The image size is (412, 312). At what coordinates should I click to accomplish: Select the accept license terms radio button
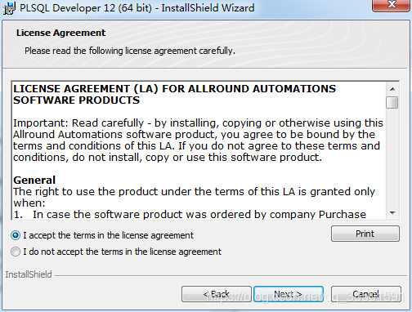click(16, 235)
